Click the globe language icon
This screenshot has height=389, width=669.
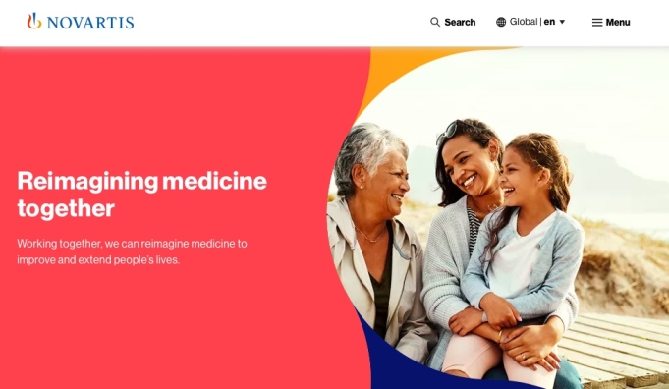coord(501,22)
